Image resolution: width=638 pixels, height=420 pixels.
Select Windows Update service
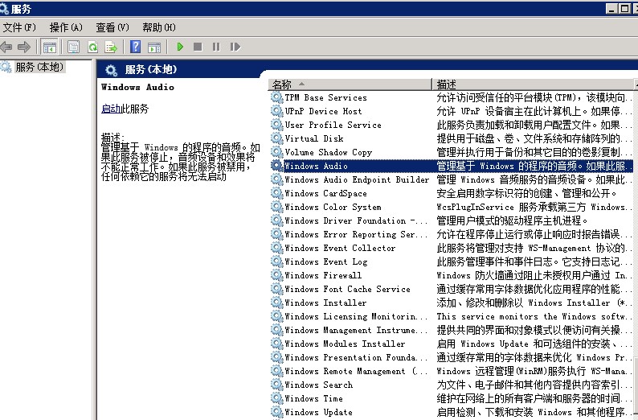451,412
